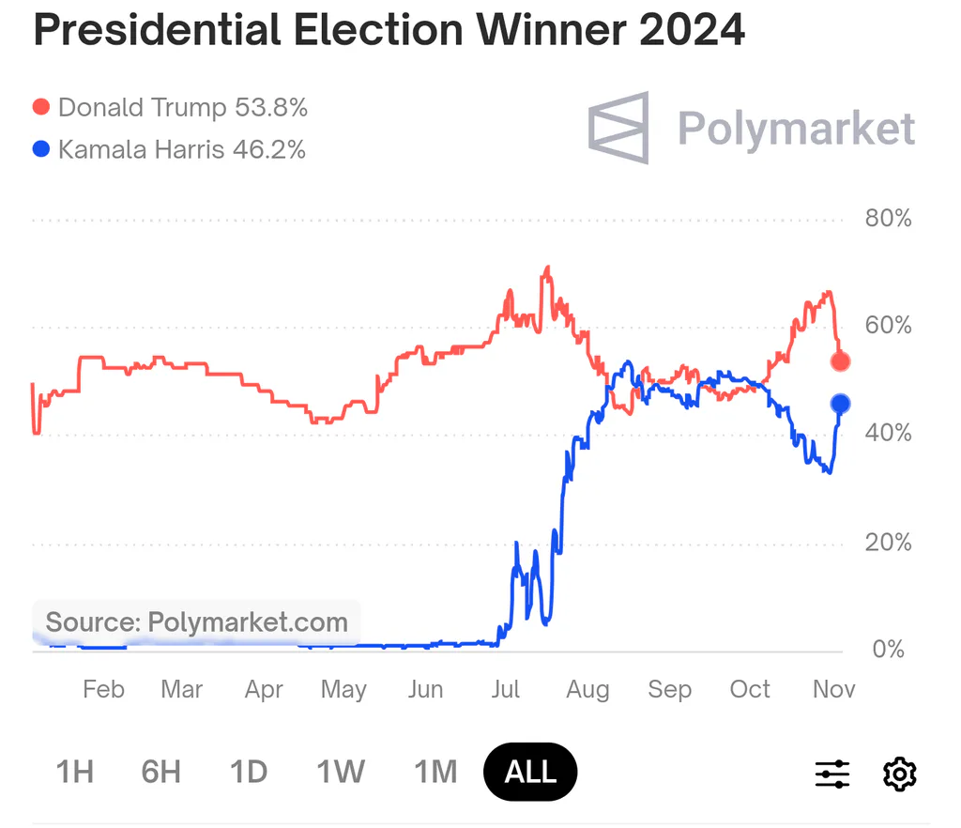Click the red Donald Trump legend dot

41,107
